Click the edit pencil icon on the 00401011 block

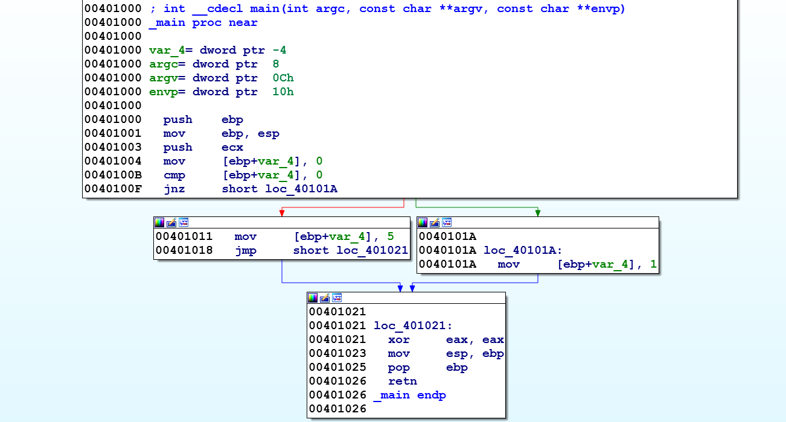pyautogui.click(x=171, y=222)
